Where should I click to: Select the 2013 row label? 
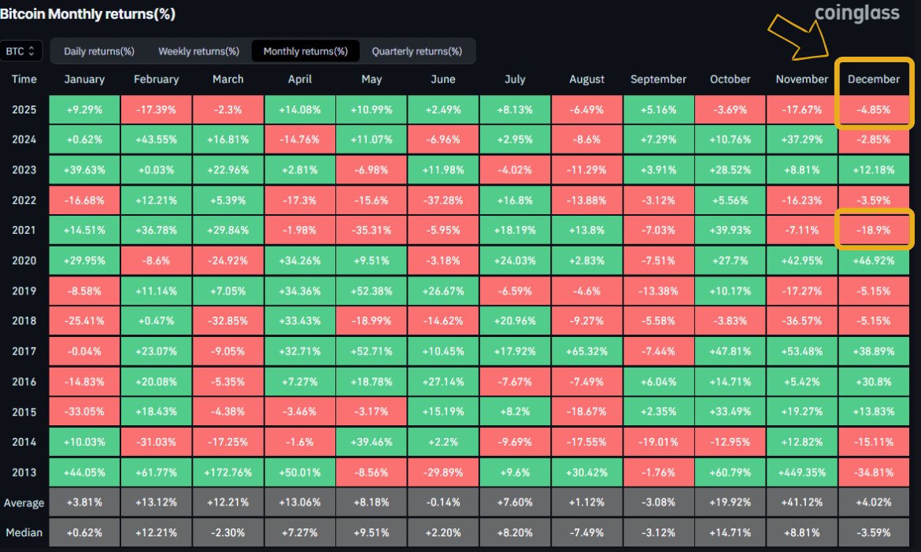click(x=24, y=472)
